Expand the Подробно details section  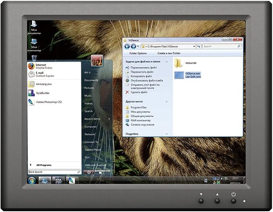tap(166, 134)
